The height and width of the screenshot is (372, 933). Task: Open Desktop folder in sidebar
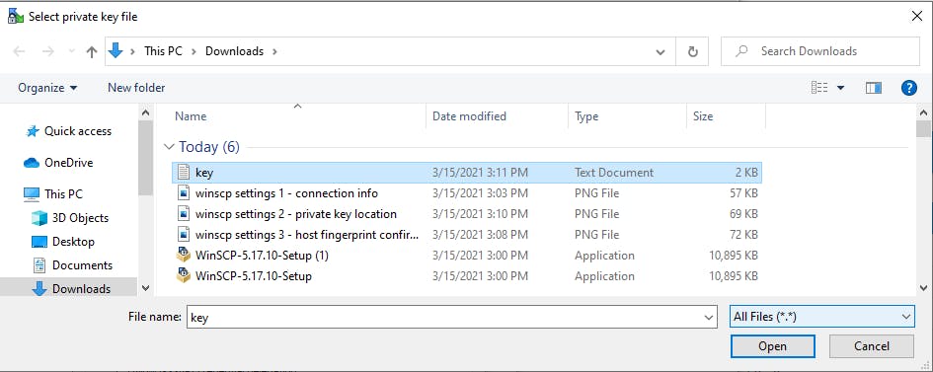73,242
